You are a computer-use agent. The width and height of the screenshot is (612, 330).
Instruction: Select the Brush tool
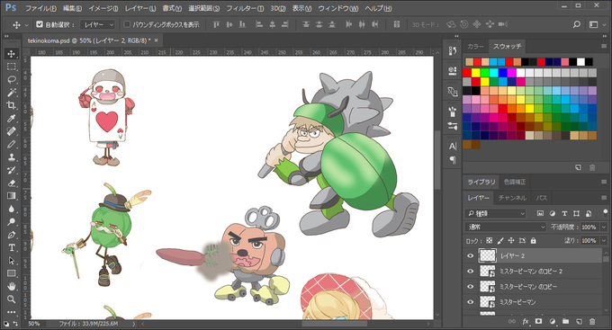(12, 144)
